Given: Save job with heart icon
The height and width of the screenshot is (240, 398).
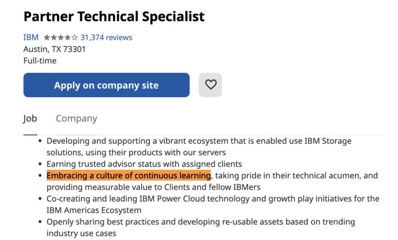Looking at the screenshot, I should point(210,85).
